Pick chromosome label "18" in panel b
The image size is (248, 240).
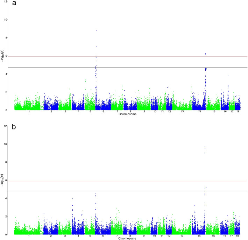(238, 236)
